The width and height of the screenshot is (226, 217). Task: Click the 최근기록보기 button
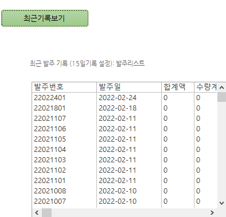point(45,18)
